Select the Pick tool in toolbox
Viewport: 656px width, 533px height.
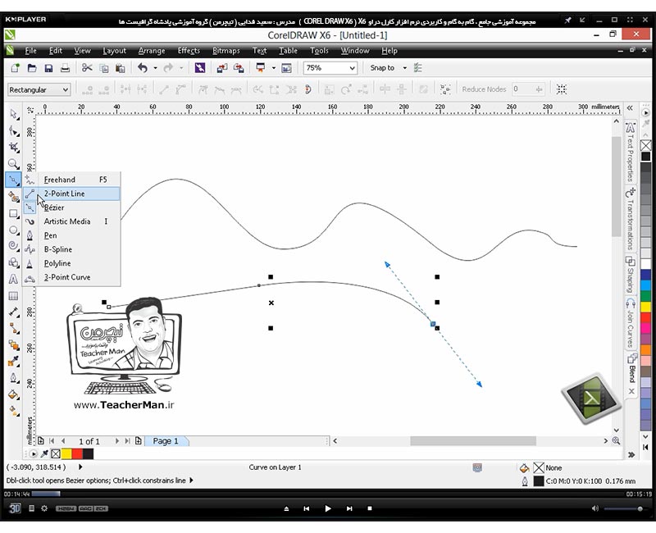click(x=13, y=114)
